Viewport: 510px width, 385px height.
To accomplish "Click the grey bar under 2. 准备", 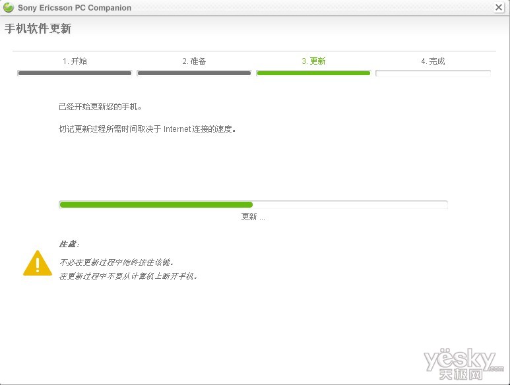I will (194, 73).
